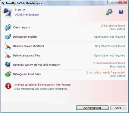Select the Defragment registry task label
The width and height of the screenshot is (129, 113).
(25, 37)
